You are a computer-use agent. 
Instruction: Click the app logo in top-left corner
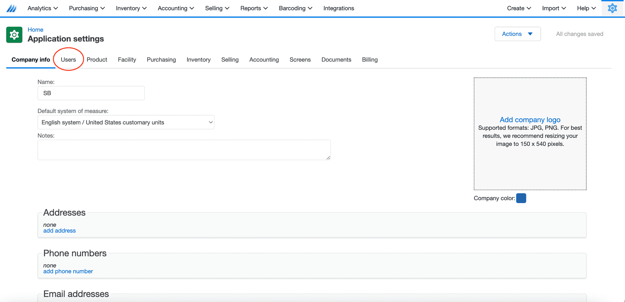[11, 8]
